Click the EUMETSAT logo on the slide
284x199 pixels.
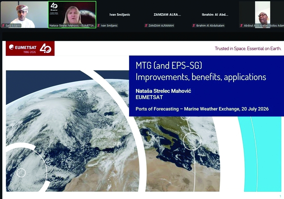click(23, 47)
